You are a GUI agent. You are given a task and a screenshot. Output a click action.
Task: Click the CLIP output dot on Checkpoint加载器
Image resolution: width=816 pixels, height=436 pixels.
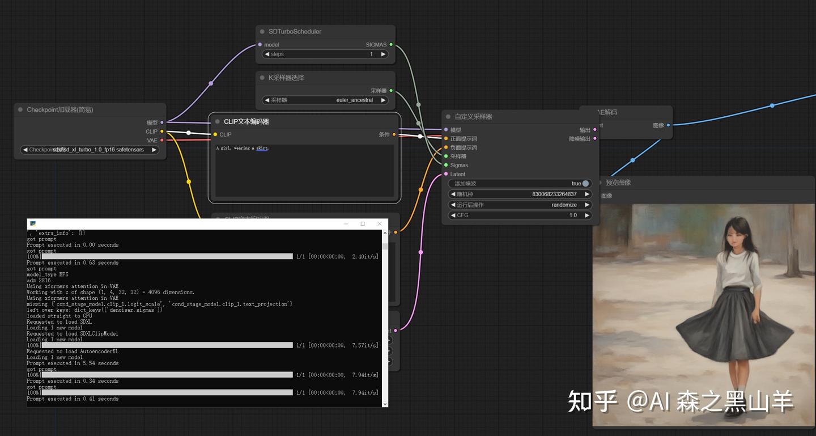tap(161, 131)
